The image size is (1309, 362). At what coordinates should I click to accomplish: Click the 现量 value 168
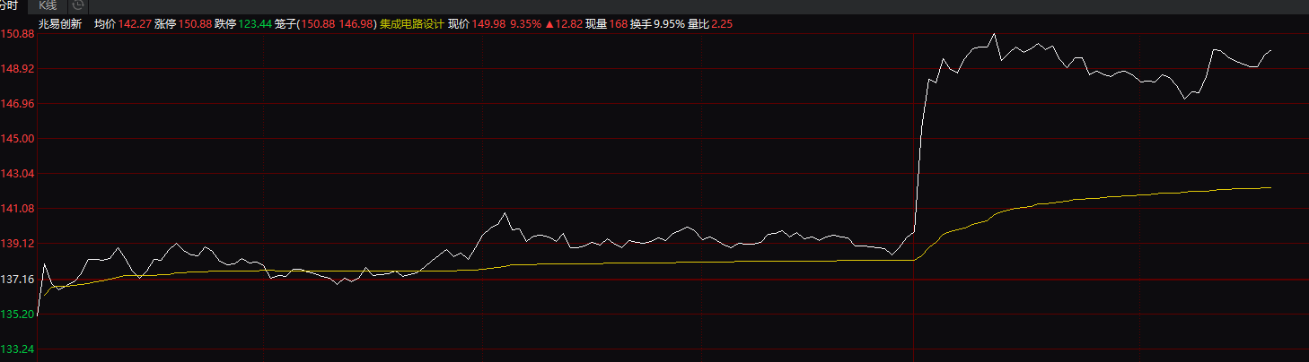pyautogui.click(x=619, y=24)
